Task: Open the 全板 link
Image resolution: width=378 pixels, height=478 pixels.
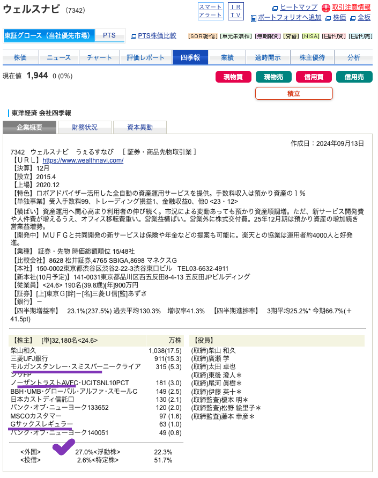Action: tap(364, 18)
